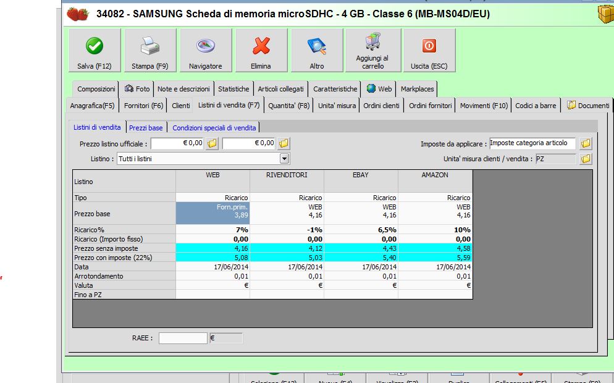Click the red X Elimina button

[261, 51]
